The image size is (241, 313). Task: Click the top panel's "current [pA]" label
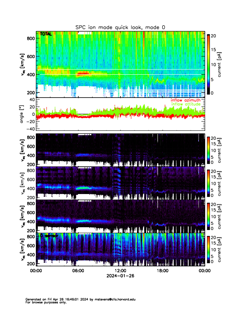(x=225, y=64)
